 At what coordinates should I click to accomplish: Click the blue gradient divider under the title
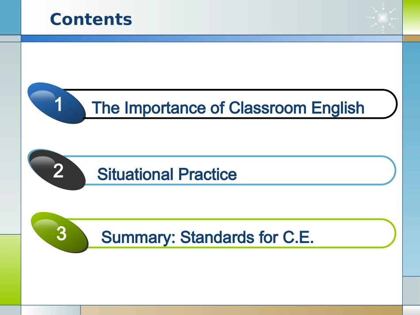(211, 39)
